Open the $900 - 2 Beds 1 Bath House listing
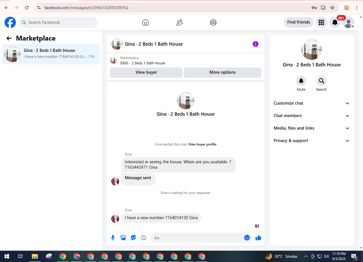 tap(143, 63)
